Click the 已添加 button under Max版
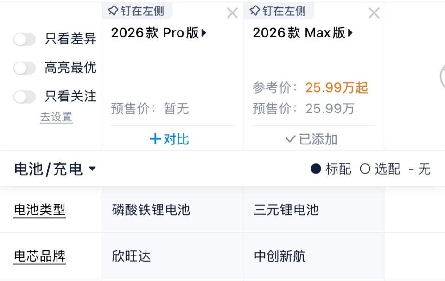Screen dimensions: 445x281 coord(311,139)
